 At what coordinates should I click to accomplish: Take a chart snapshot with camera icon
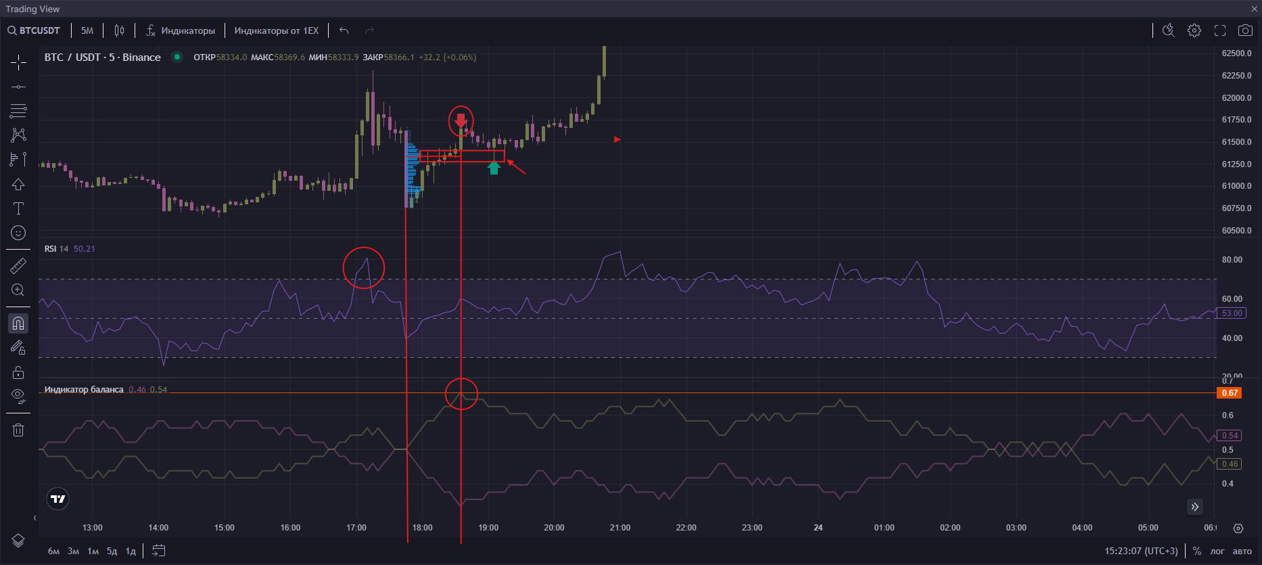1244,30
